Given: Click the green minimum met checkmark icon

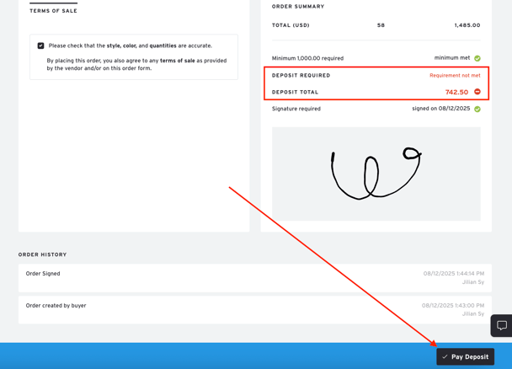Looking at the screenshot, I should tap(477, 58).
